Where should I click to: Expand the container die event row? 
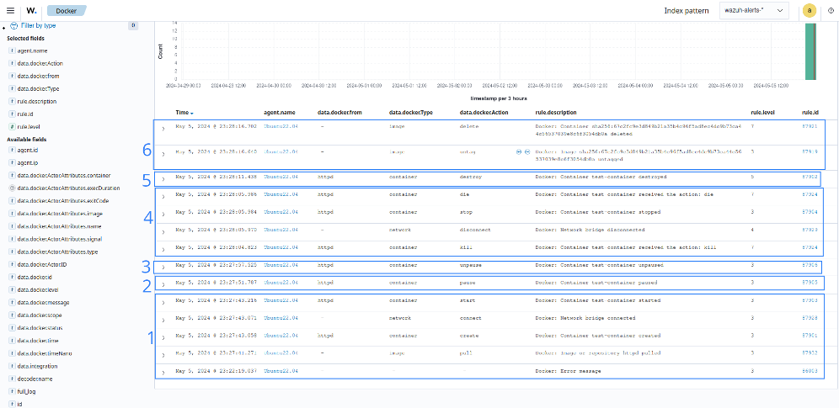point(163,195)
